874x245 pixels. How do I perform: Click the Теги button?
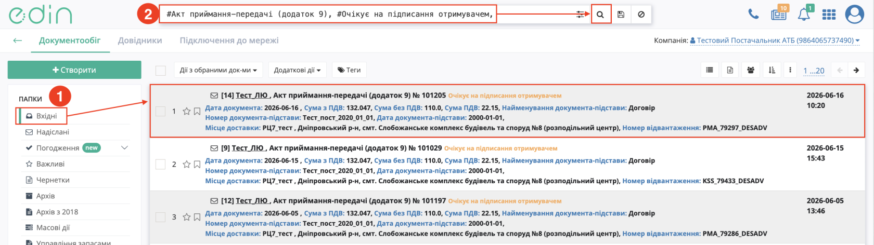349,70
